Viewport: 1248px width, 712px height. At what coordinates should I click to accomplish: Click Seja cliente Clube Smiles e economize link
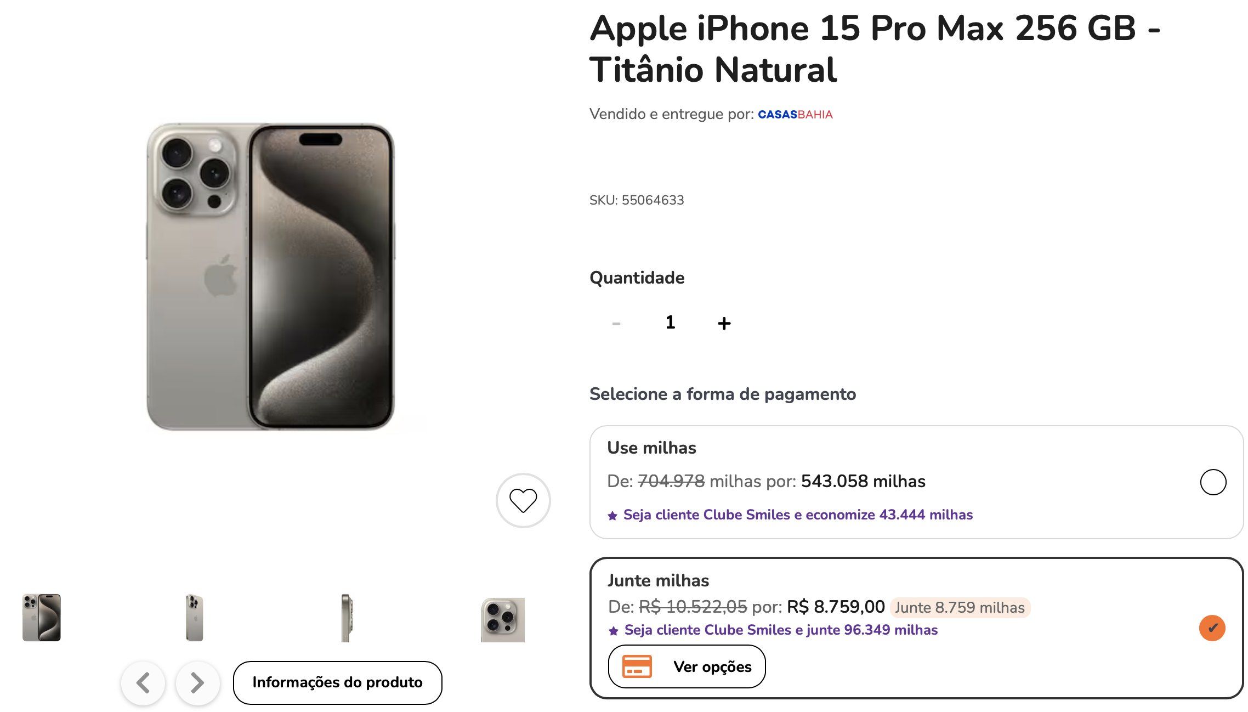click(798, 515)
